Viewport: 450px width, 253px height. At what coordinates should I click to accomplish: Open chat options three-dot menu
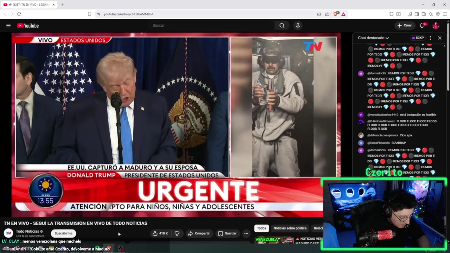430,38
